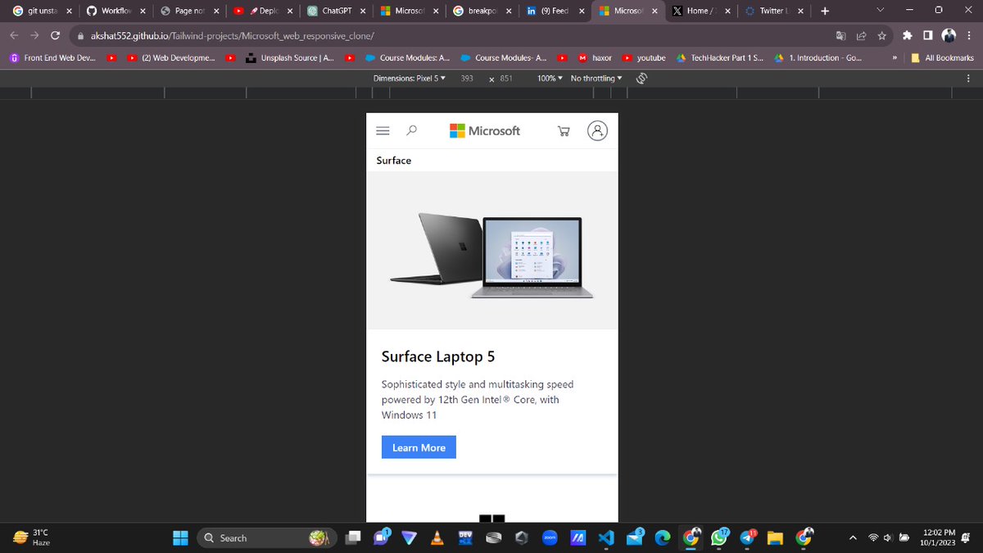Viewport: 983px width, 553px height.
Task: Expand the hidden bookmarks chevron
Action: pos(895,58)
